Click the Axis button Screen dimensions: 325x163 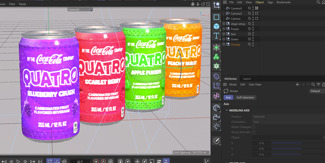click(x=228, y=98)
